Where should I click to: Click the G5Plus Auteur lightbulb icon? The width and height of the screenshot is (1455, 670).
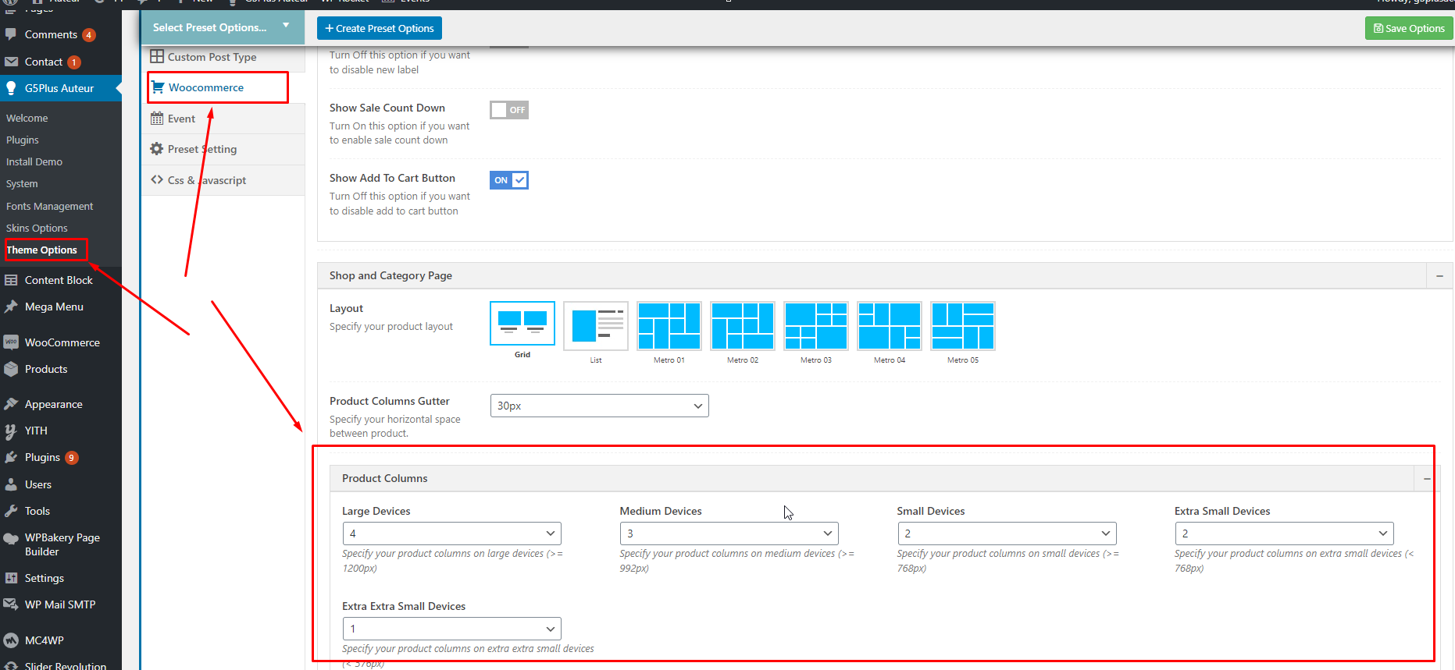[x=11, y=88]
